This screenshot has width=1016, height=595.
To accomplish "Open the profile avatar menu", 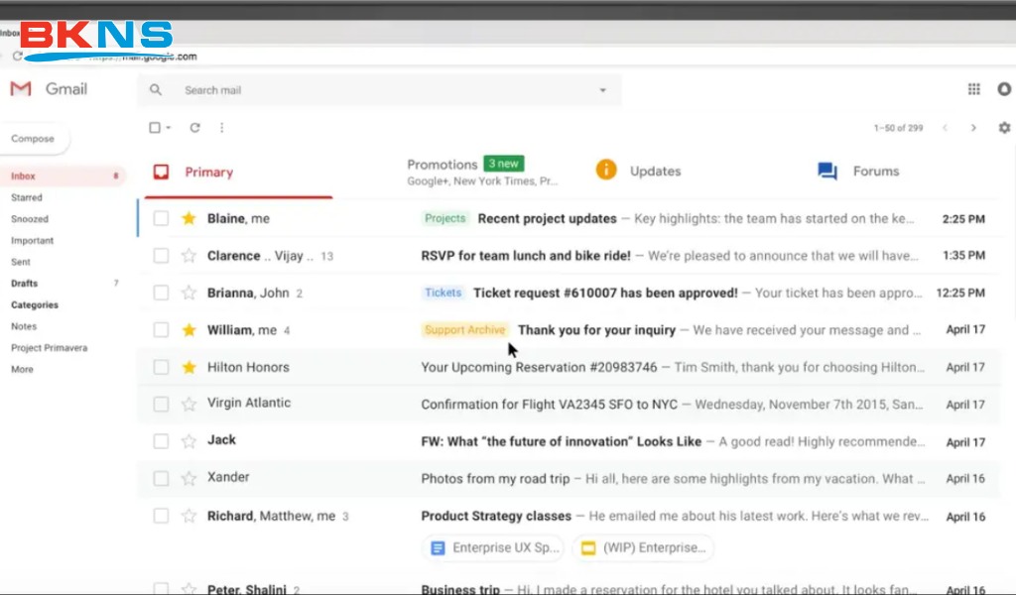I will [1004, 88].
